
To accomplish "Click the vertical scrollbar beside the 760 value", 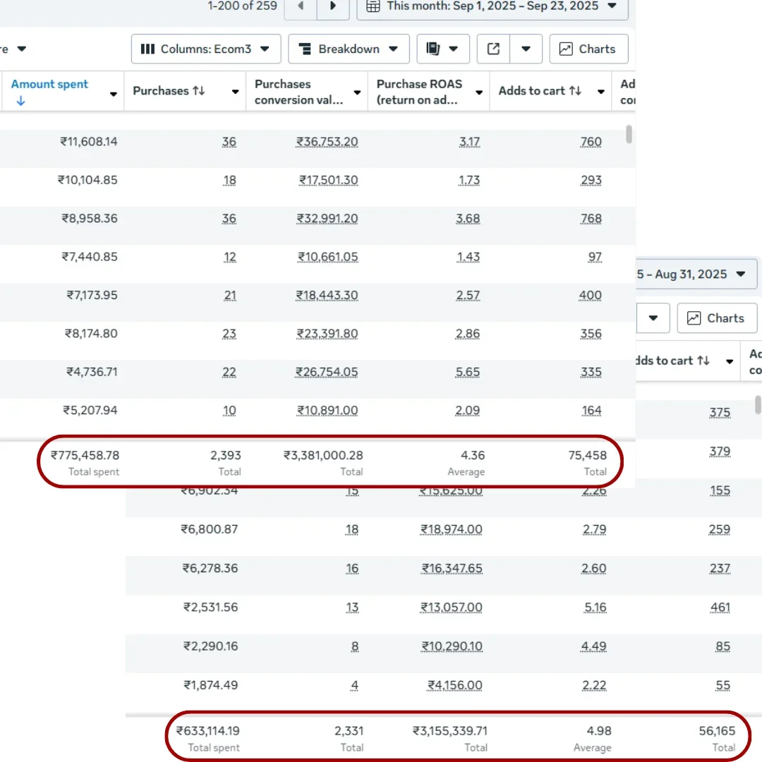I will click(629, 134).
